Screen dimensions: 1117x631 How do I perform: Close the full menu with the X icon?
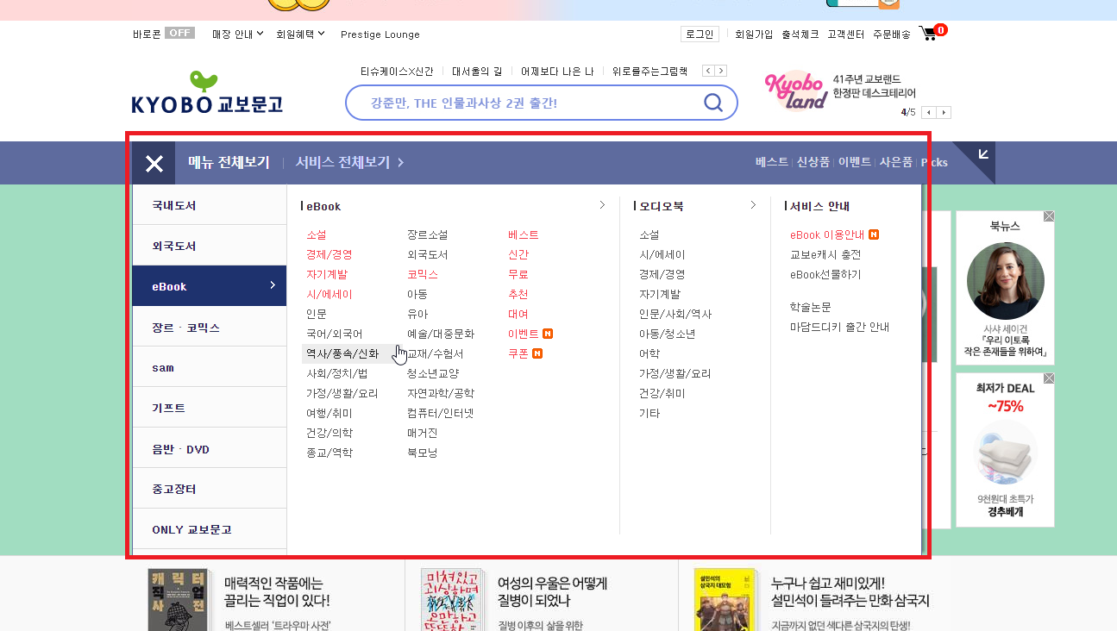(154, 163)
